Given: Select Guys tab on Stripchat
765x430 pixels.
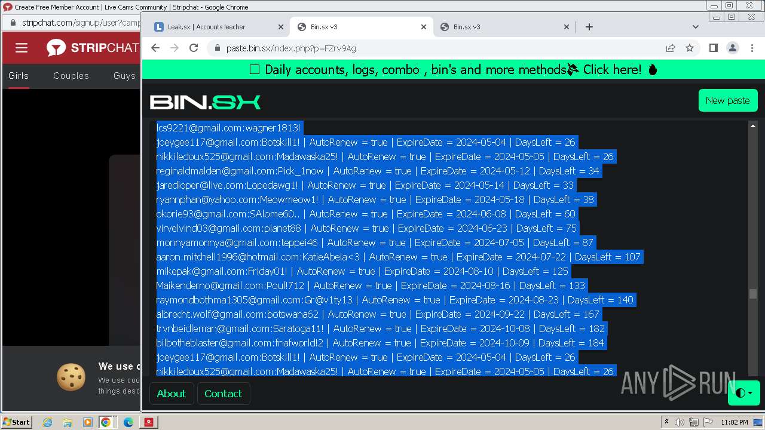Looking at the screenshot, I should tap(124, 76).
